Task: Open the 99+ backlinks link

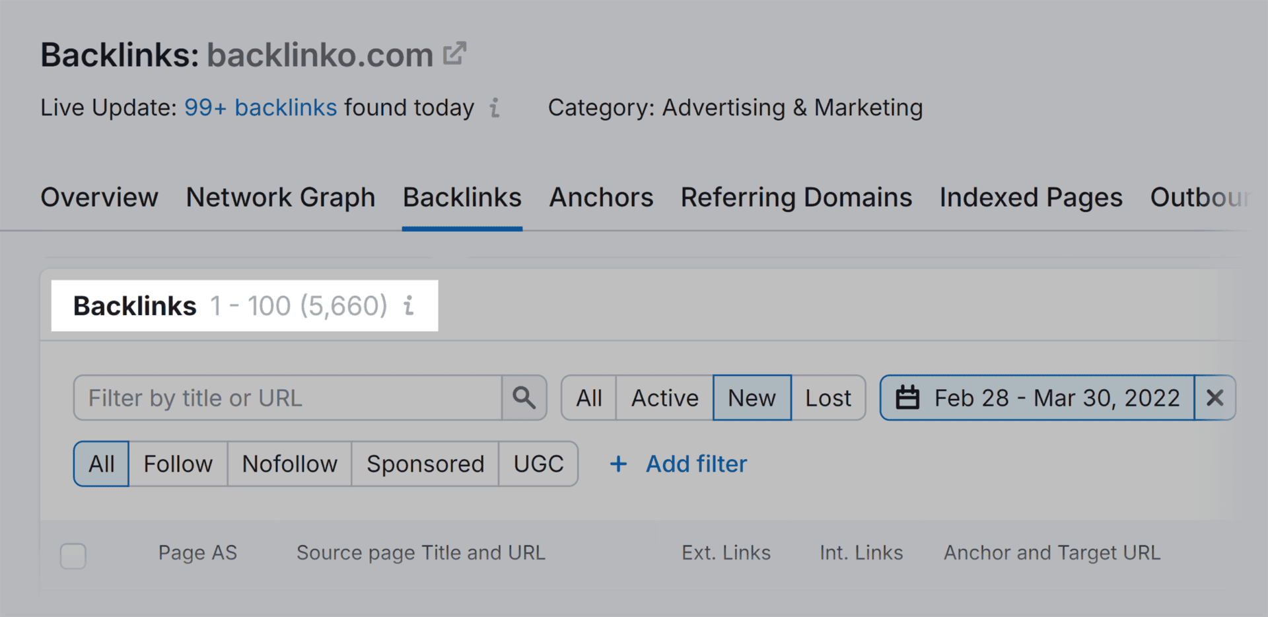Action: click(260, 107)
